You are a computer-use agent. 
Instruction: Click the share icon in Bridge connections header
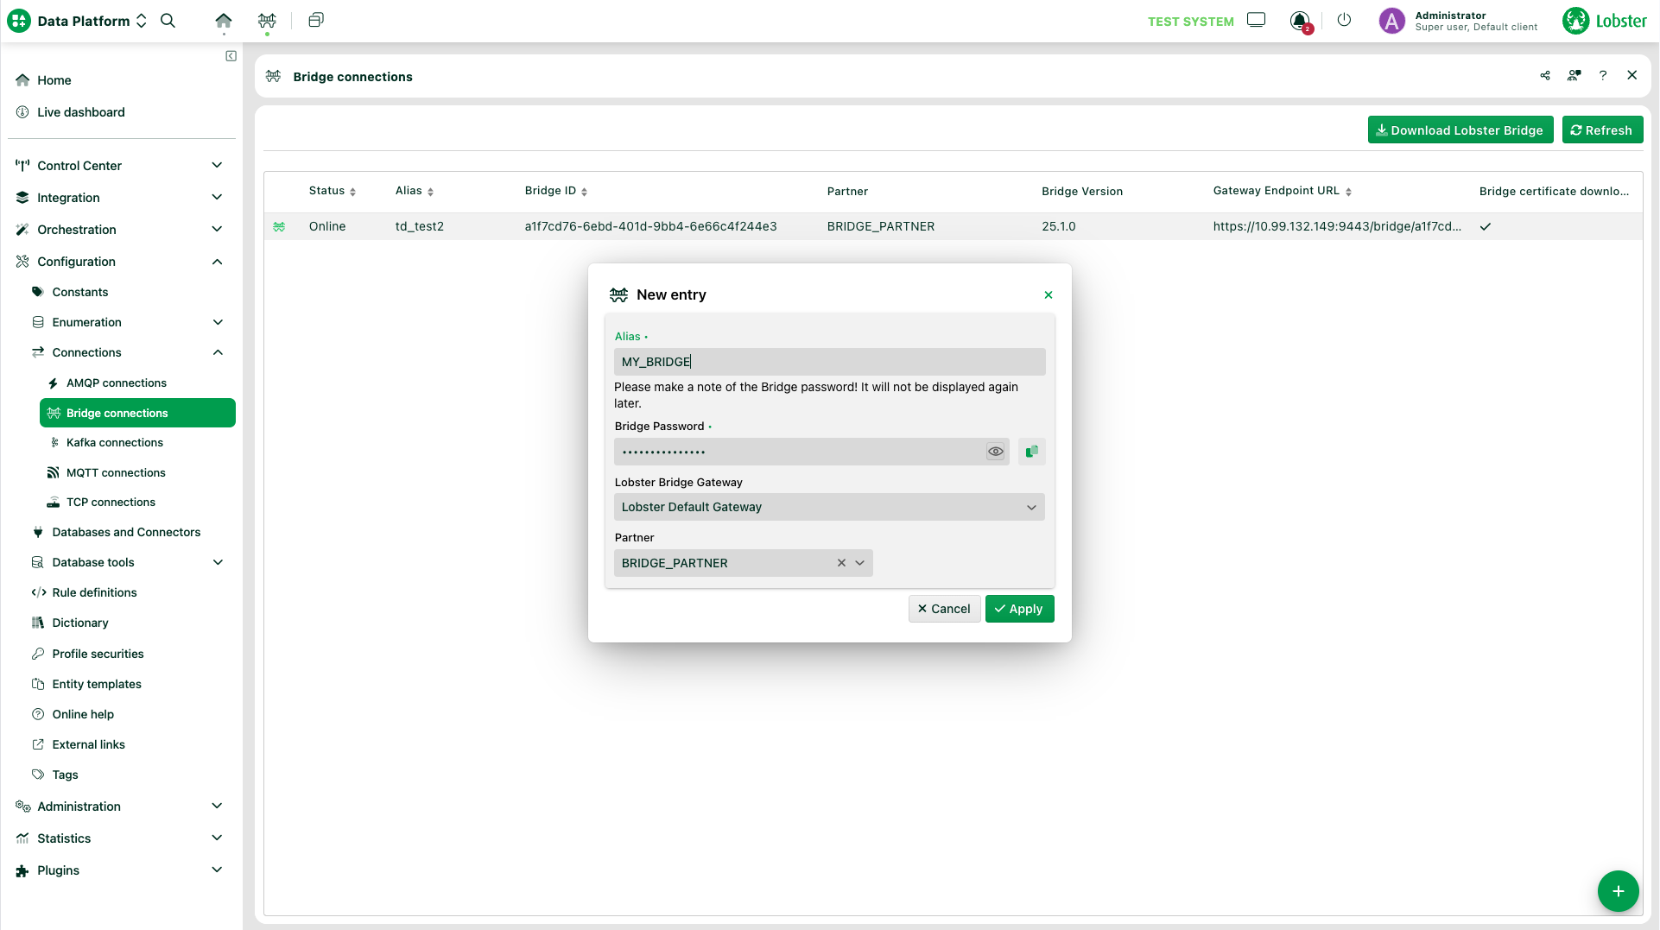(x=1545, y=76)
